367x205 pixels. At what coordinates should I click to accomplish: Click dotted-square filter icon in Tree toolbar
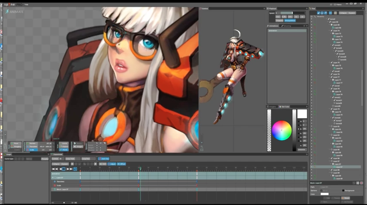(330, 13)
